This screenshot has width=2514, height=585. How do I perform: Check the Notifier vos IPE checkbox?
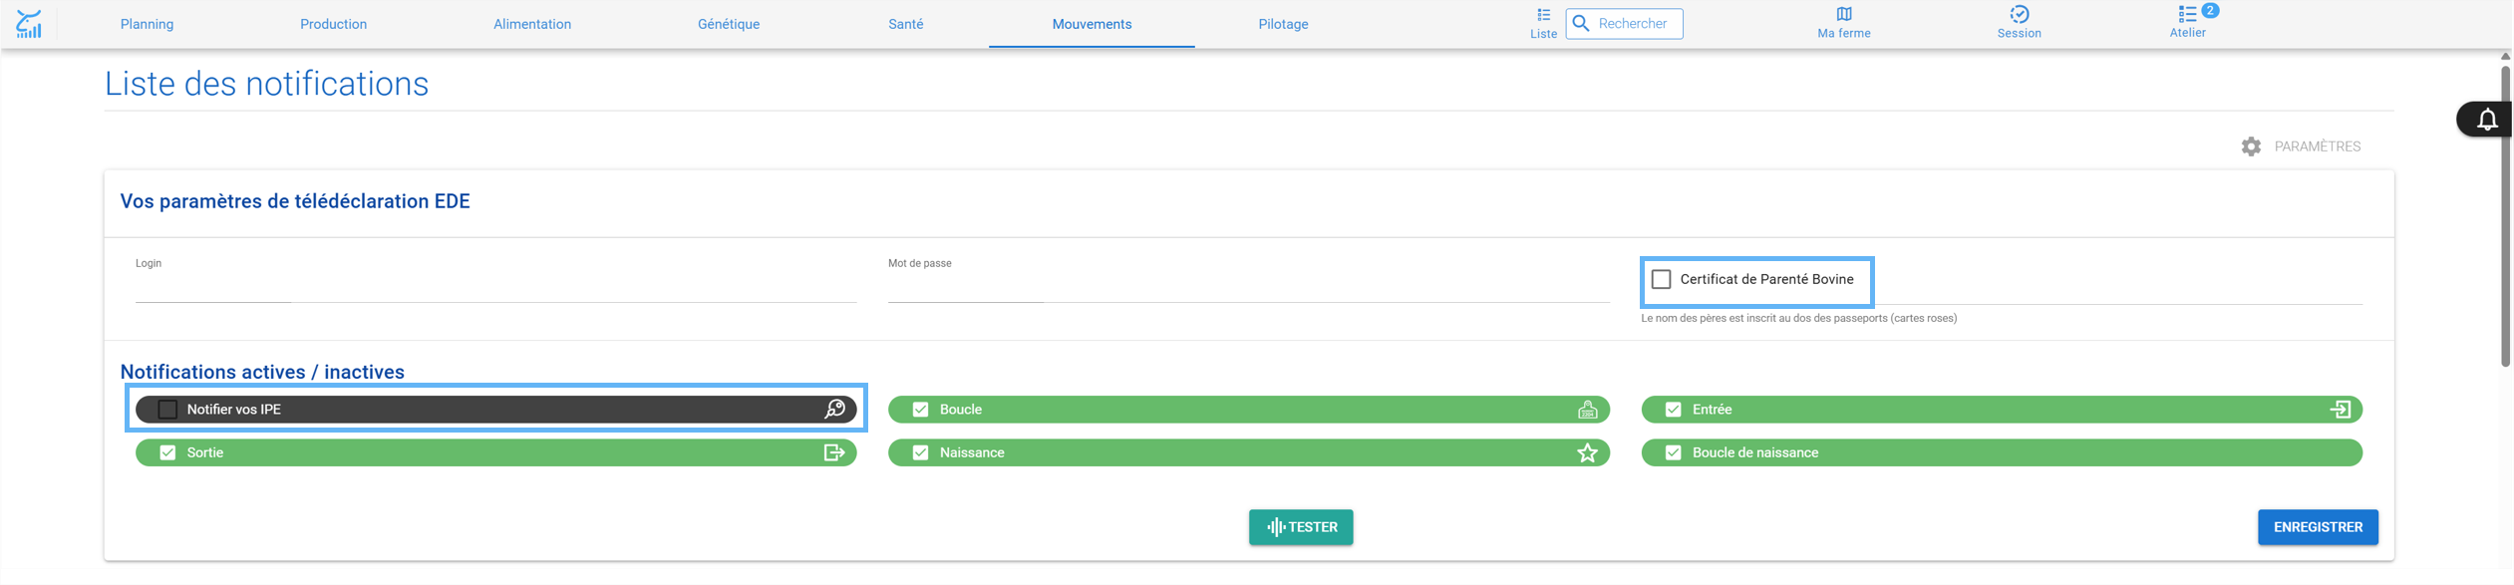pyautogui.click(x=167, y=410)
